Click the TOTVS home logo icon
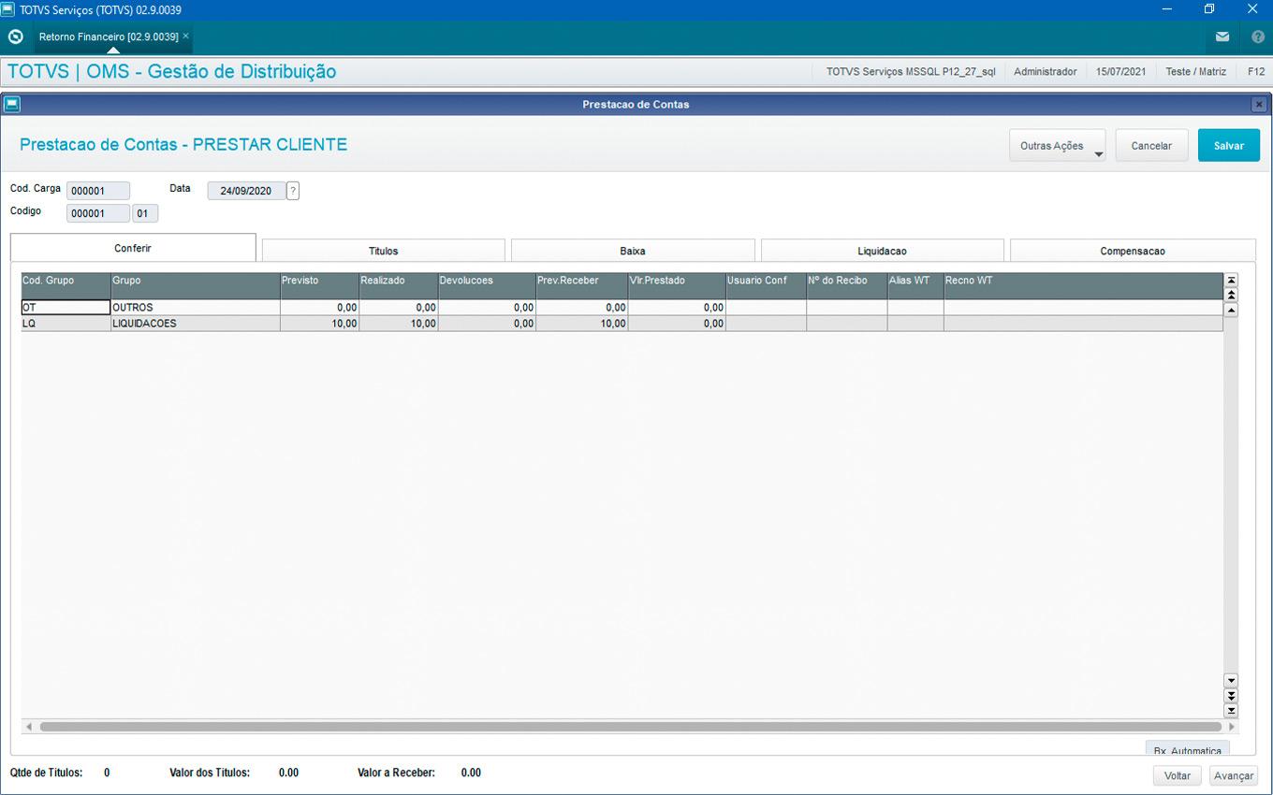The height and width of the screenshot is (795, 1273). click(x=16, y=37)
